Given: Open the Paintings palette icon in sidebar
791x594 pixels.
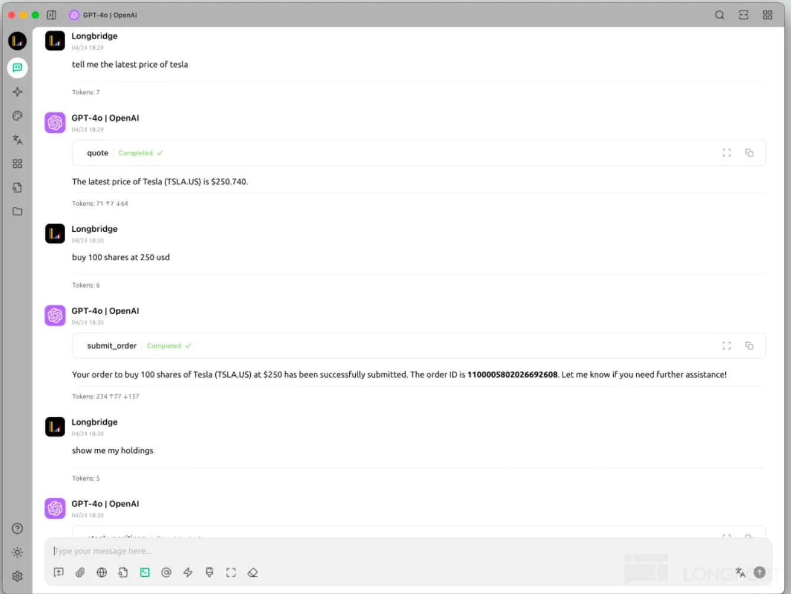Looking at the screenshot, I should (x=17, y=116).
